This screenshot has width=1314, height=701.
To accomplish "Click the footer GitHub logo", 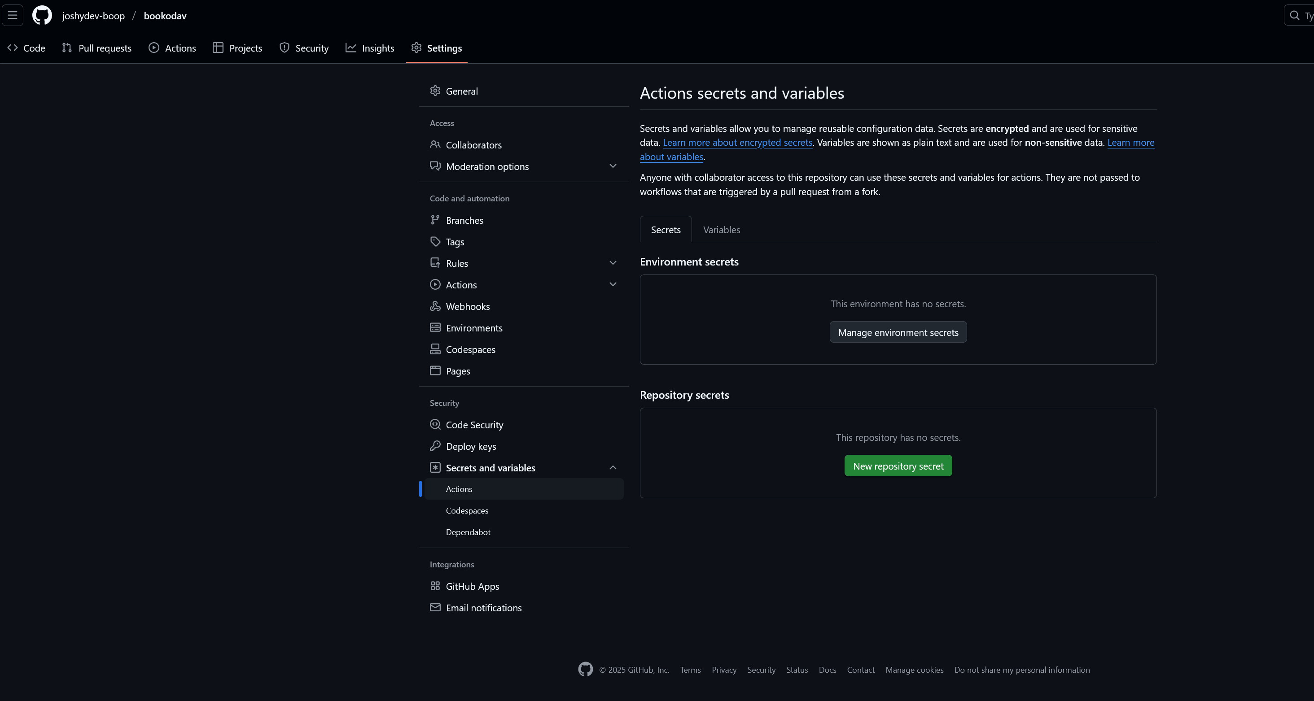I will [585, 669].
